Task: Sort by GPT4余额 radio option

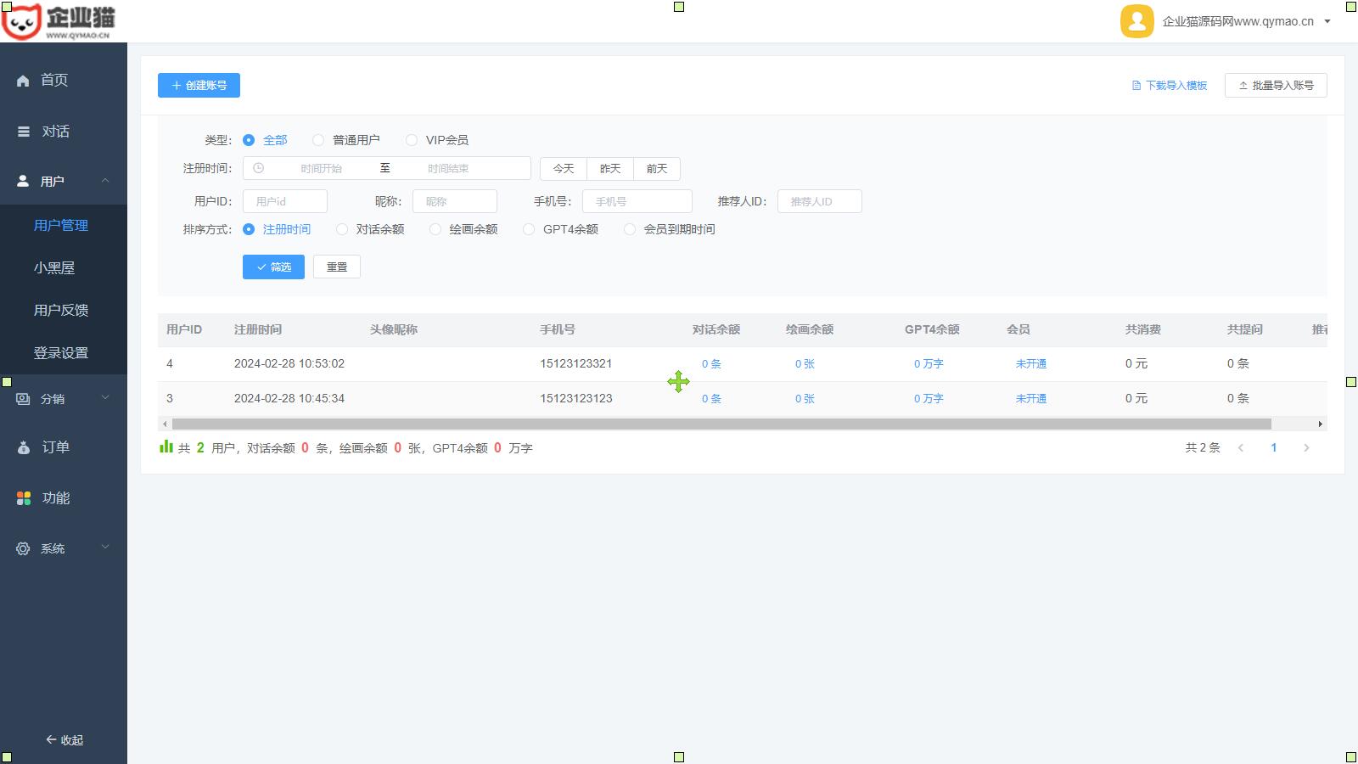Action: click(529, 229)
